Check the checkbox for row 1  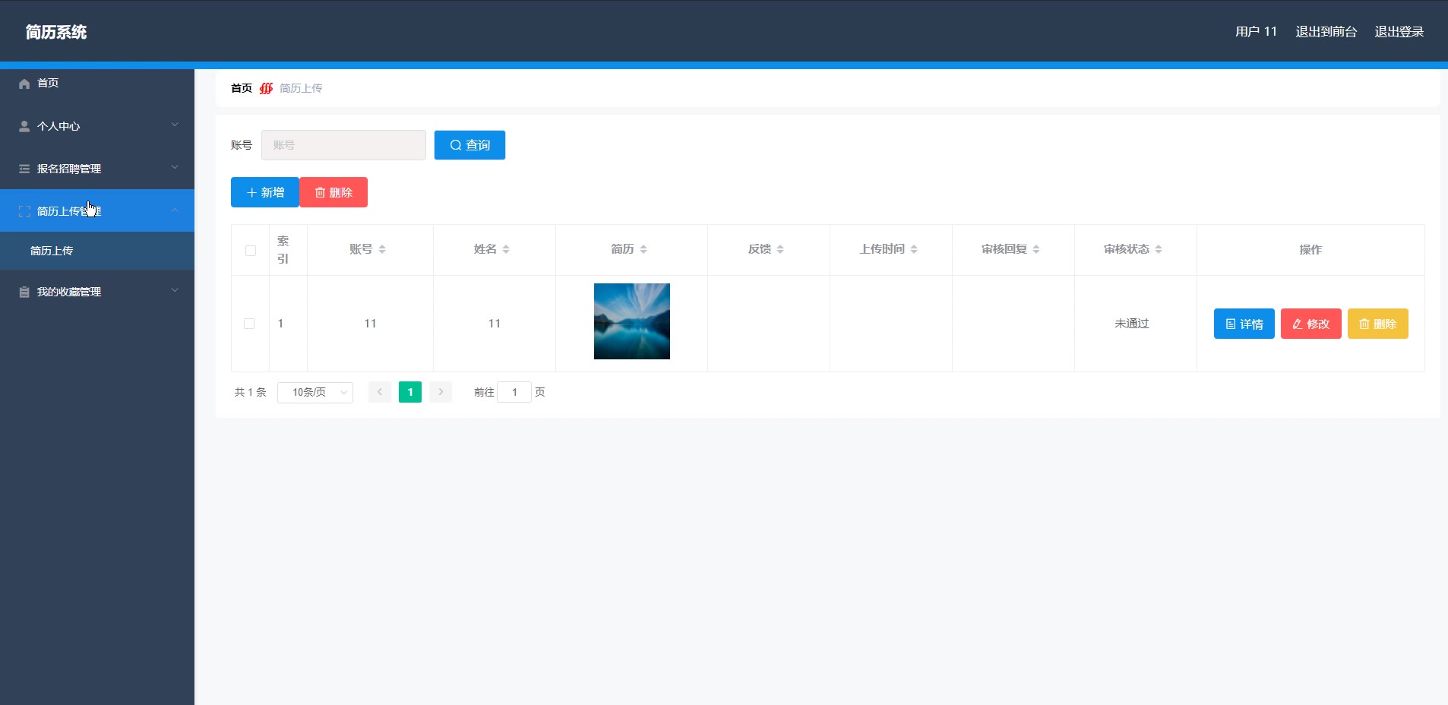coord(249,324)
